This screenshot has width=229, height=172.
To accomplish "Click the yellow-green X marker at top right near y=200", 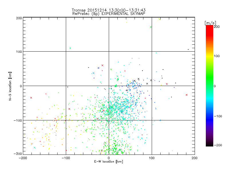I will [x=159, y=19].
